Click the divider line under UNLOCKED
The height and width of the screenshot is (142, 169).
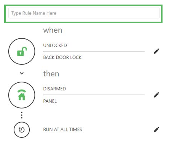point(94,51)
